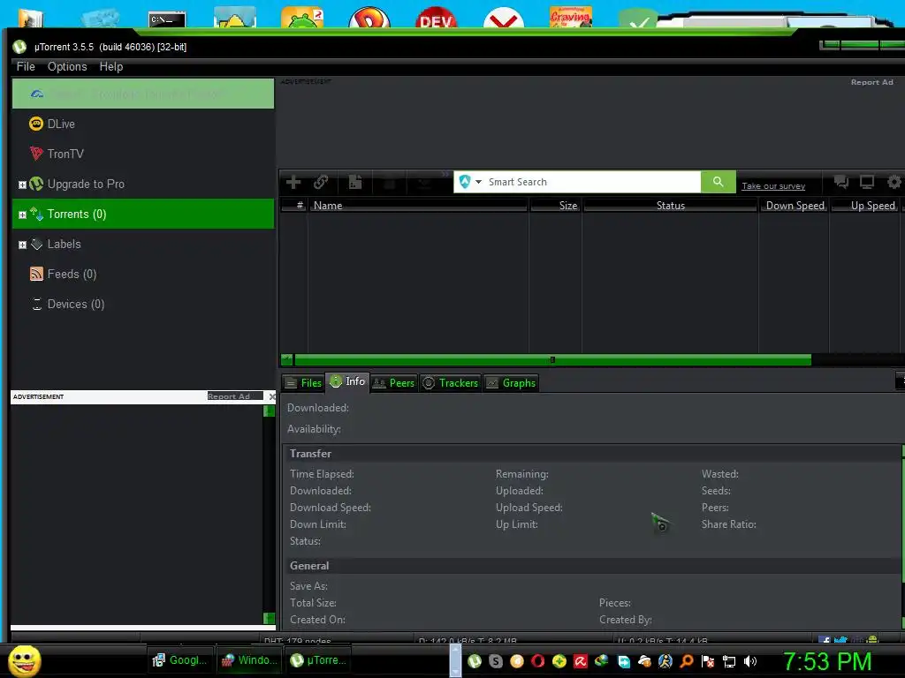
Task: Click Report Ad in sidebar advertisement
Action: pos(229,396)
